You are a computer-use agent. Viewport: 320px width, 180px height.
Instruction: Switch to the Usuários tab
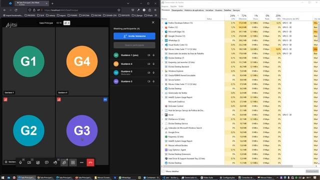(218, 10)
